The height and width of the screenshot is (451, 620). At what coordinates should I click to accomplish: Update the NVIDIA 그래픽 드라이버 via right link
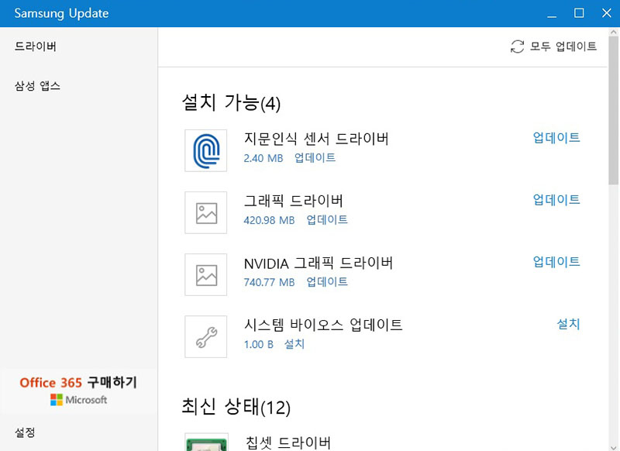coord(556,262)
